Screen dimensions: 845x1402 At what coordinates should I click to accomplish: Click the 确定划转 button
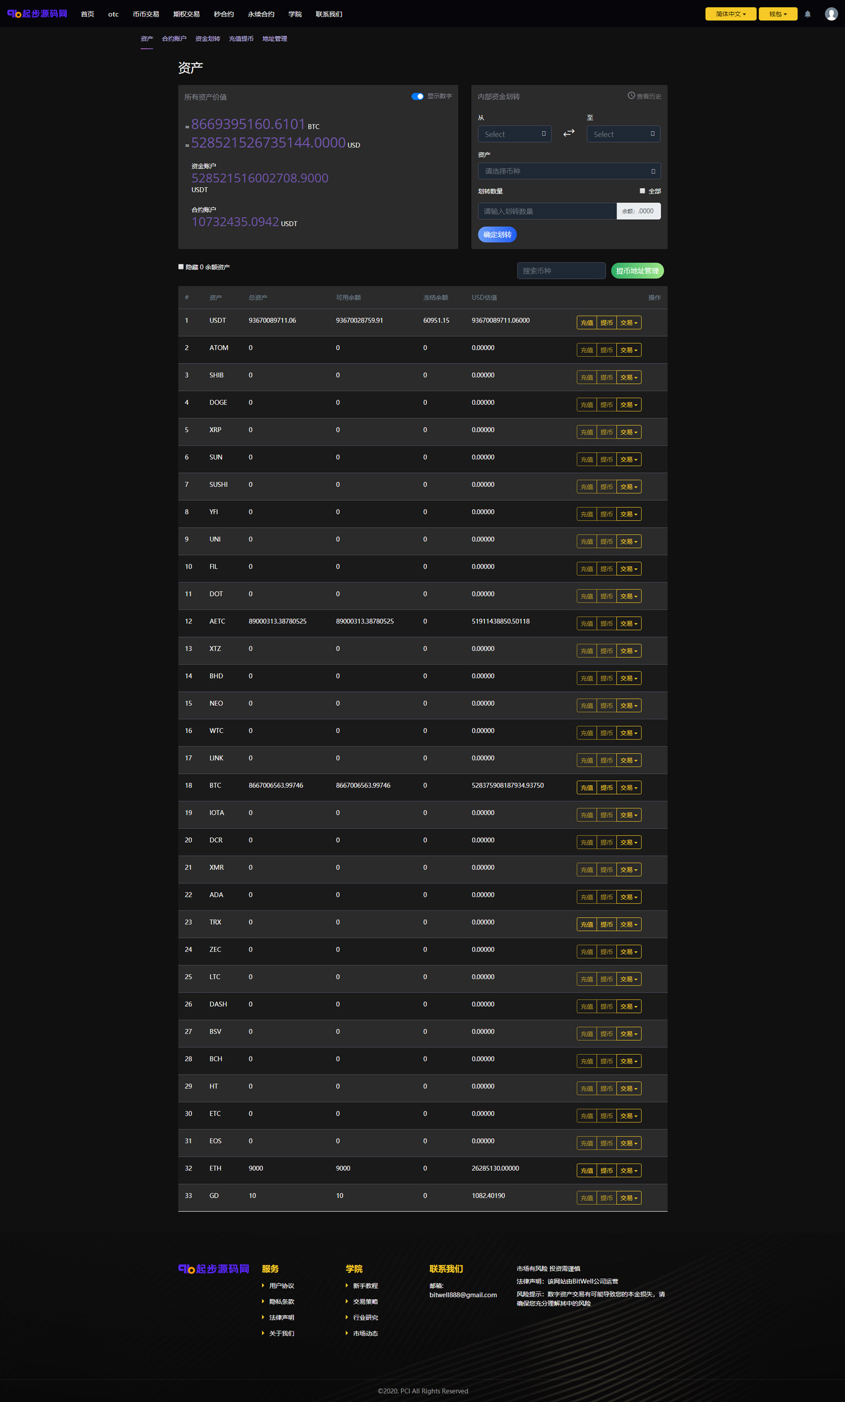tap(497, 235)
